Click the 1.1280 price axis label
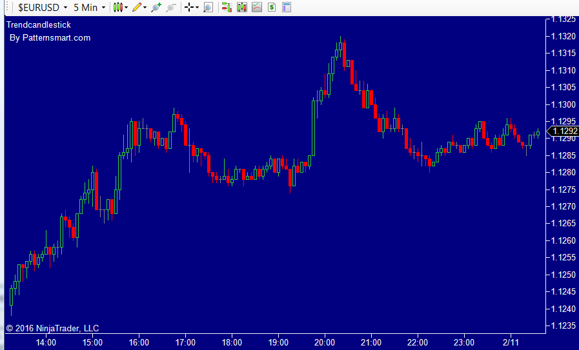The width and height of the screenshot is (579, 350). coord(563,172)
